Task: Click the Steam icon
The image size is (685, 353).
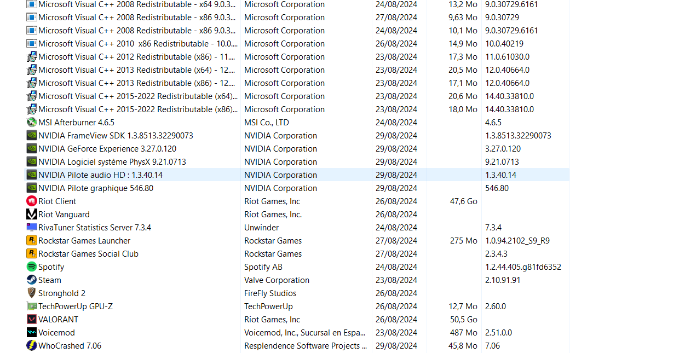Action: click(32, 280)
